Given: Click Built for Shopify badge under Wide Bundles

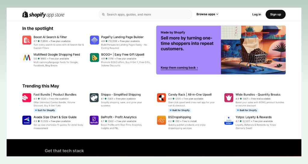Looking at the screenshot, I should 247,110.
